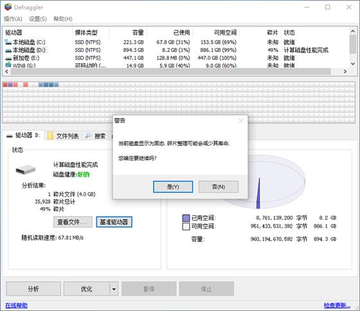The height and width of the screenshot is (311, 360).
Task: Open the 在线帮助 link
Action: pos(16,305)
